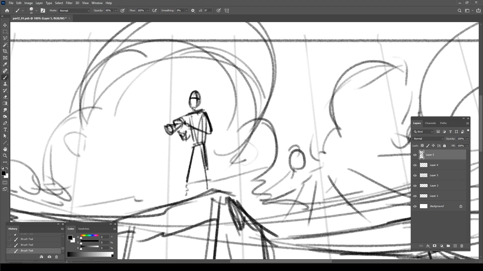Select the Zoom tool
This screenshot has height=271, width=483.
(x=5, y=156)
